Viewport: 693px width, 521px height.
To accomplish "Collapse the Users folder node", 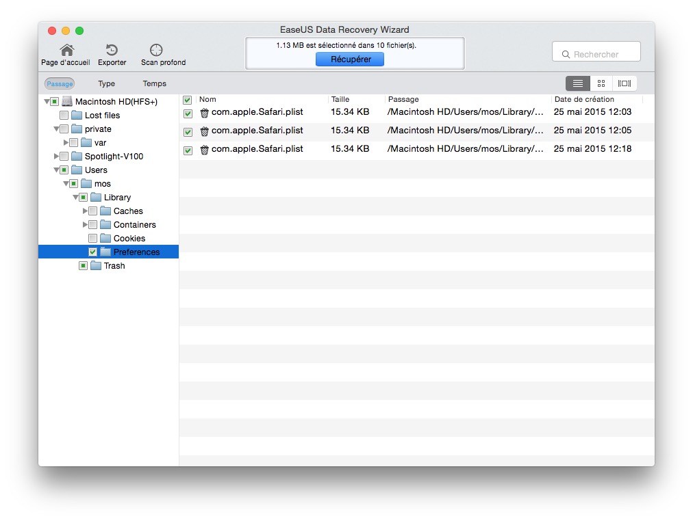I will (x=57, y=170).
